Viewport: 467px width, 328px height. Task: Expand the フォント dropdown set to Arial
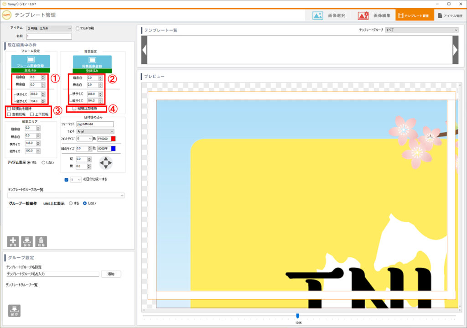(95, 131)
